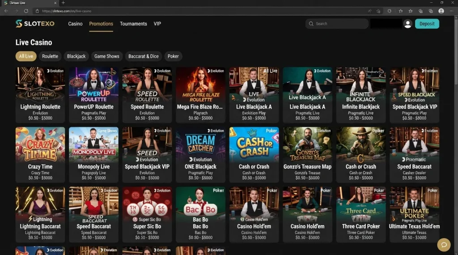Open Bac Bo game
This screenshot has width=458, height=255.
click(201, 214)
